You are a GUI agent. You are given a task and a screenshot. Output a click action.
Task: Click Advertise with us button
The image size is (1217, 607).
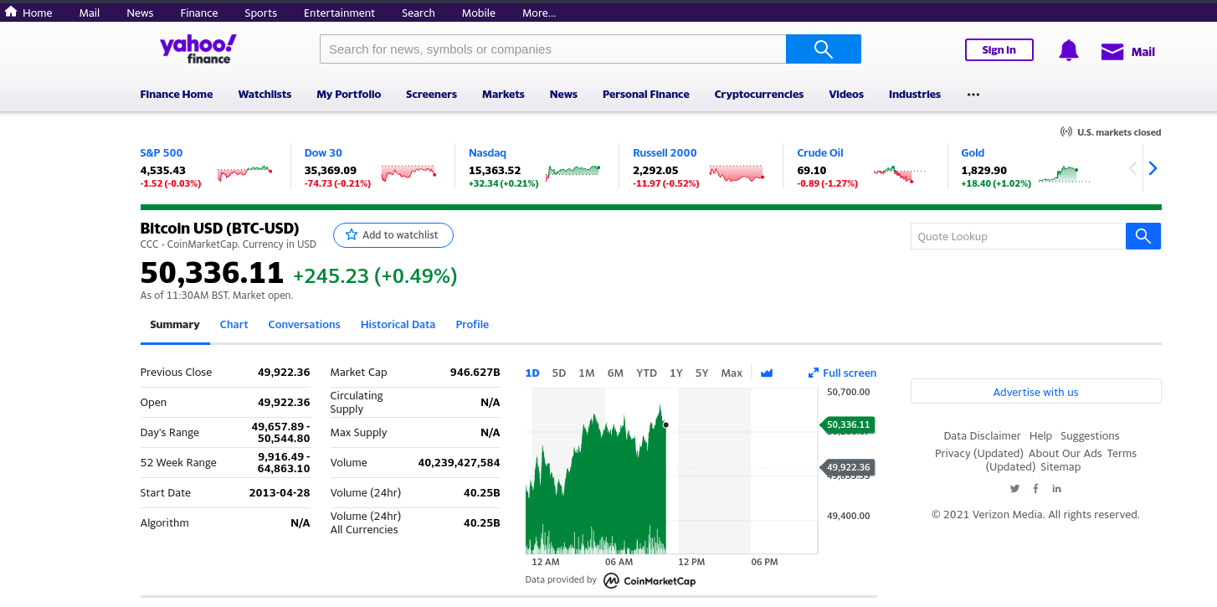[x=1035, y=392]
